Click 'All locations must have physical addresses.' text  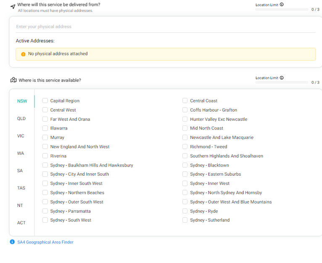coord(55,10)
